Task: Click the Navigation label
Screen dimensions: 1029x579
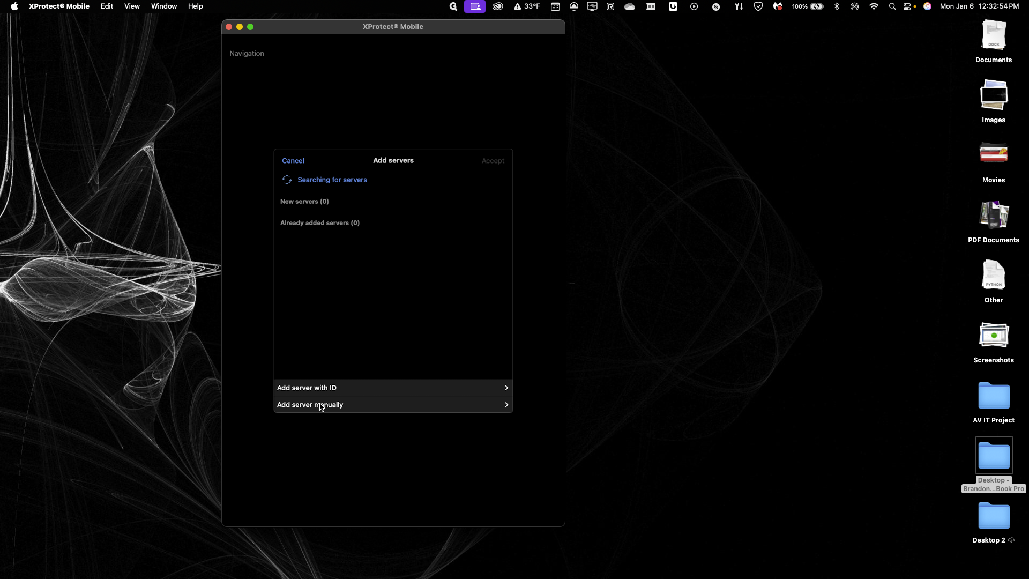Action: pyautogui.click(x=247, y=54)
